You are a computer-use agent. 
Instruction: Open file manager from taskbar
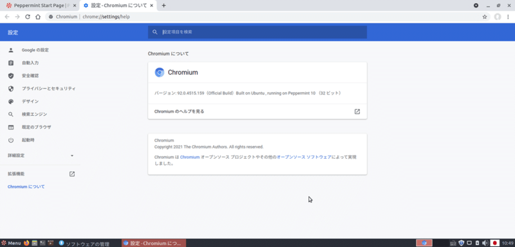point(34,243)
